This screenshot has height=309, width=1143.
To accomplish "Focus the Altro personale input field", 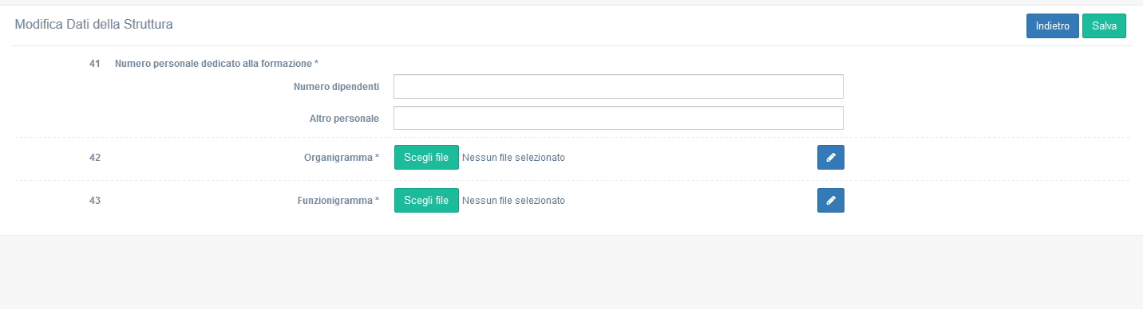I will [619, 118].
